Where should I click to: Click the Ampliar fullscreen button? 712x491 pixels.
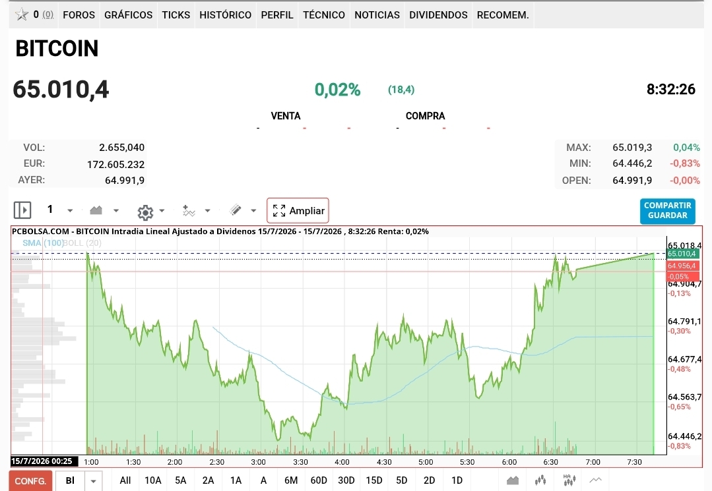298,211
